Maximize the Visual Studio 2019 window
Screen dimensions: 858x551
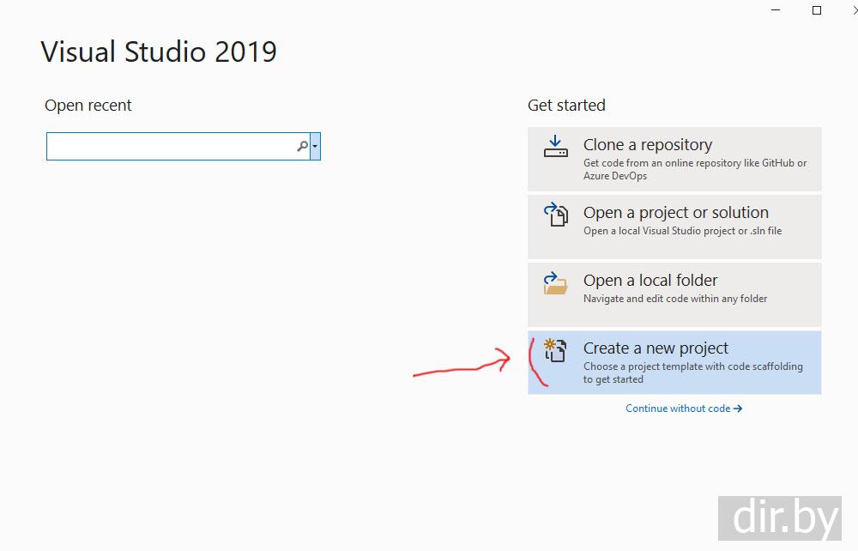(x=817, y=10)
